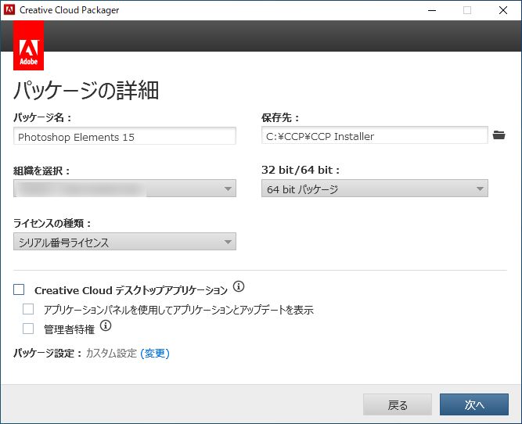The width and height of the screenshot is (522, 424).
Task: Click the パッケージの詳細 heading
Action: pyautogui.click(x=86, y=90)
